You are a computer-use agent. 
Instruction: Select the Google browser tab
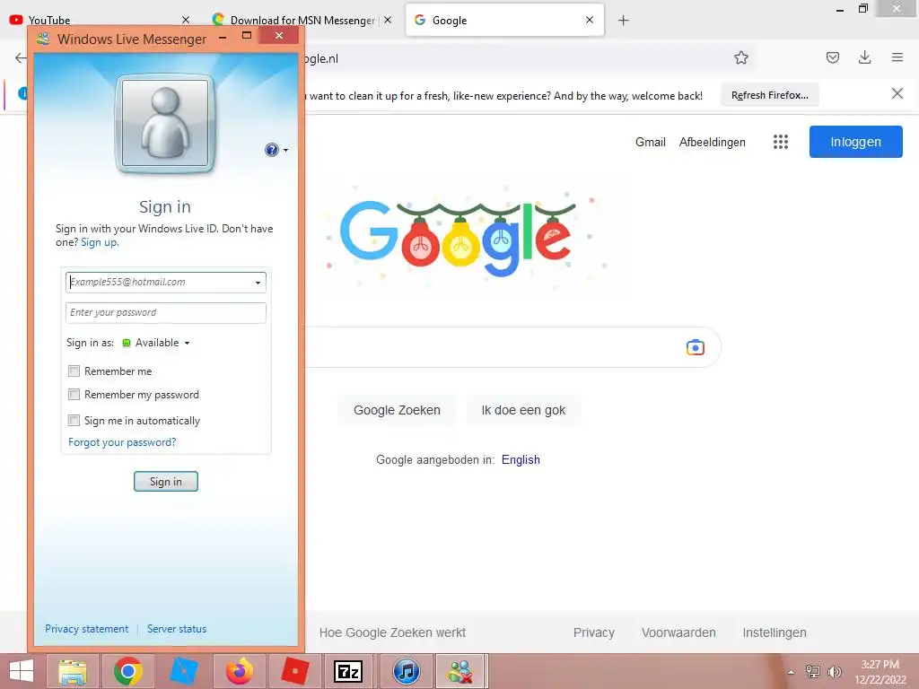pyautogui.click(x=504, y=20)
